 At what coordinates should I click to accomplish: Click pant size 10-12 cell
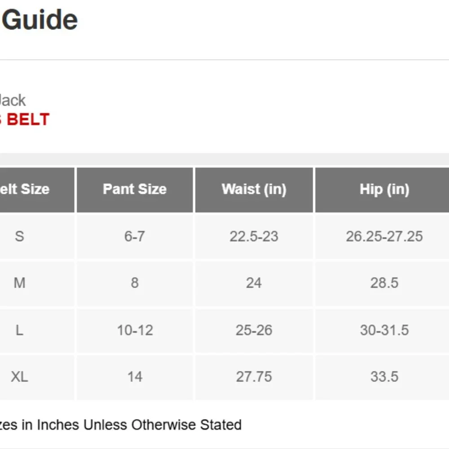pos(135,330)
